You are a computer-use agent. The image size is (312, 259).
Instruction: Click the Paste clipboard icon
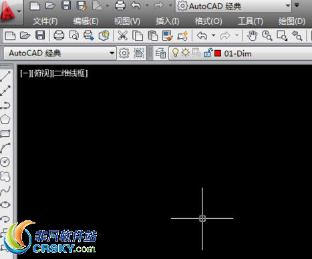153,35
